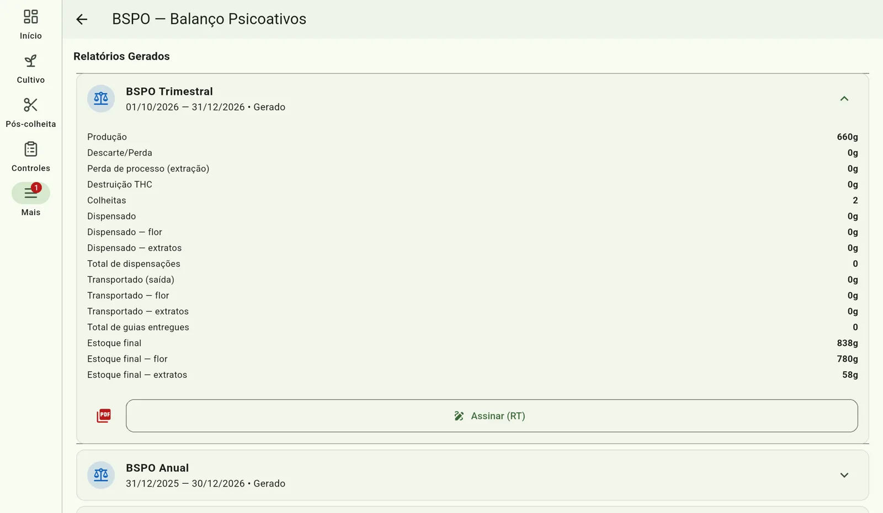Click the BSPO Trimestral scales icon
The image size is (883, 513).
coord(101,99)
